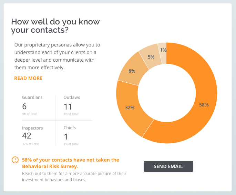Viewport: 236px width, 195px height.
Task: Select the Chiefs stat showing 1
Action: (x=66, y=136)
